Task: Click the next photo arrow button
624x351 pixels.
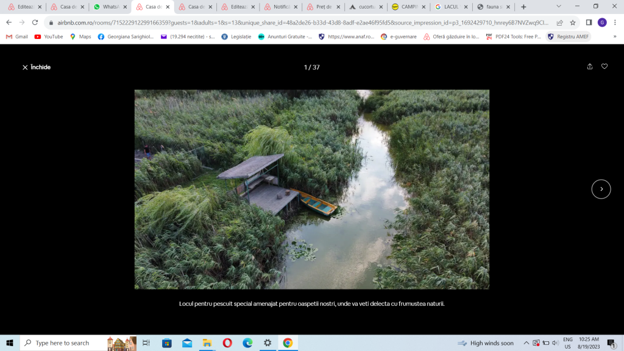Action: (601, 189)
